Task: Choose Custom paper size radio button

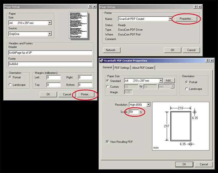Action: click(x=108, y=86)
